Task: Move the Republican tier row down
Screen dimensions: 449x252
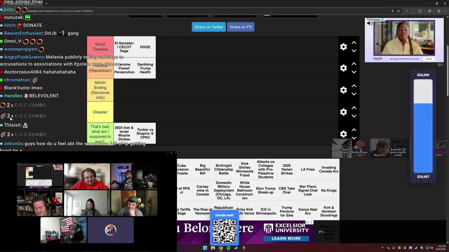Action: tap(354, 72)
